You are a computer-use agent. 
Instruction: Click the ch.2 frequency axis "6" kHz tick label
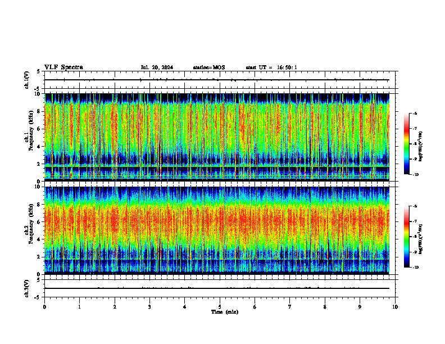pos(40,222)
